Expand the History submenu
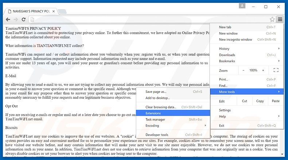Image resolution: width=288 pixels, height=160 pixels. pyautogui.click(x=247, y=49)
